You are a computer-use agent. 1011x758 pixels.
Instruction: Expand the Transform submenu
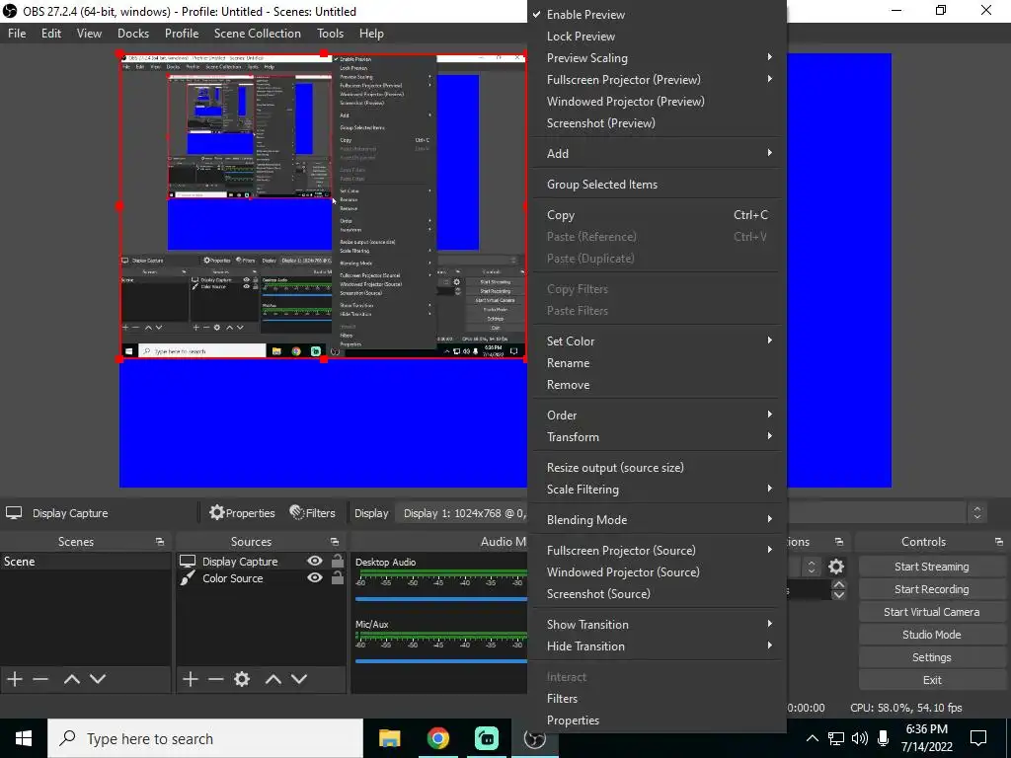point(657,437)
